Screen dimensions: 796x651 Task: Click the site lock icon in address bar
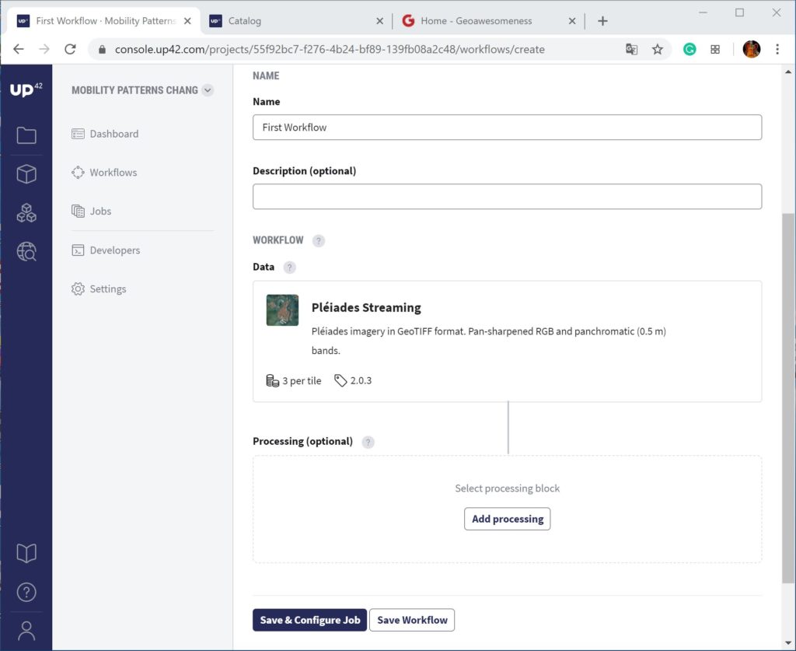point(102,49)
